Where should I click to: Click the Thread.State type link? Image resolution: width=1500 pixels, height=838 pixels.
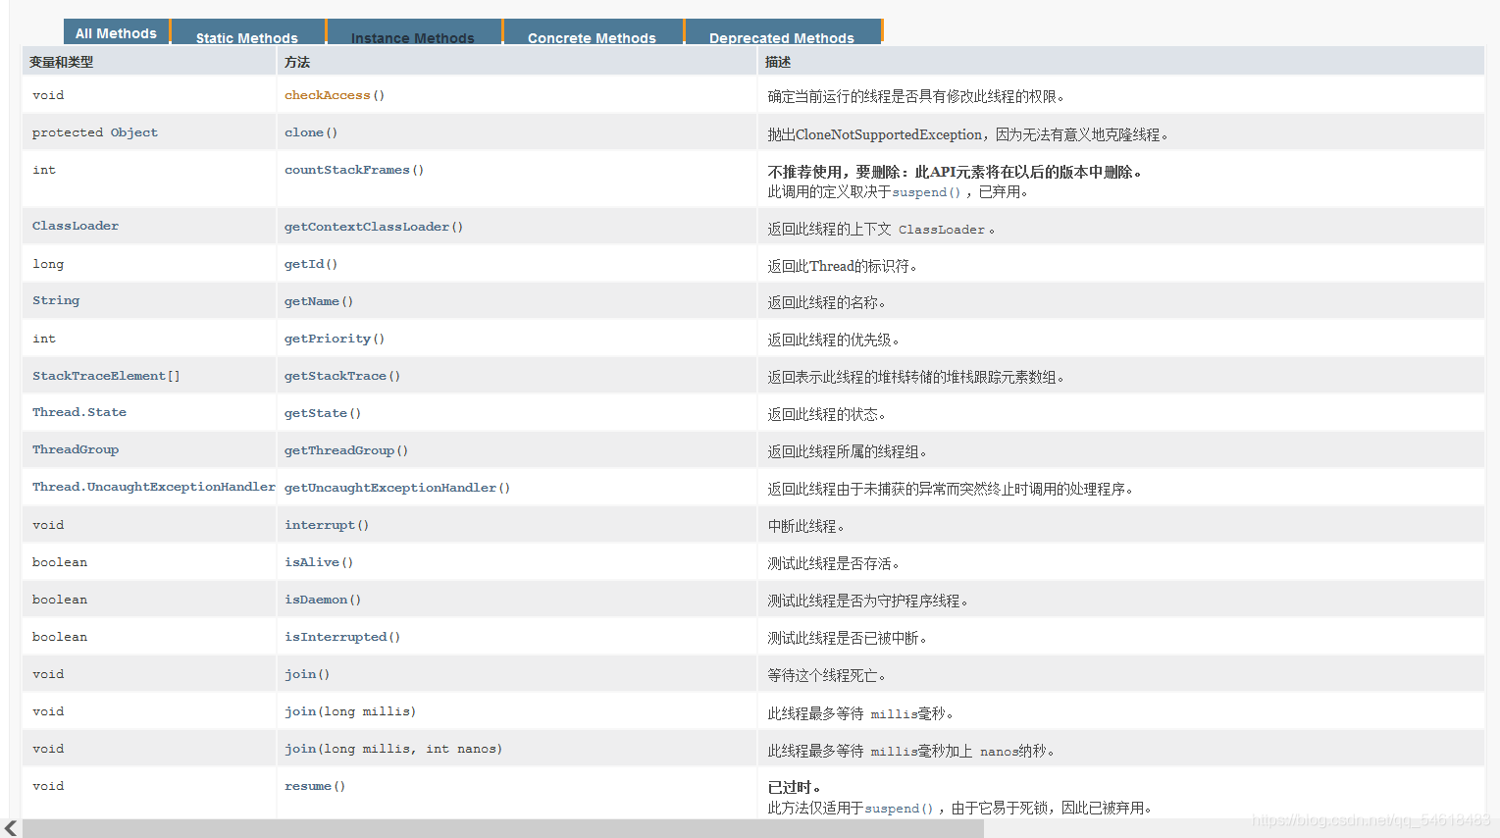(79, 412)
